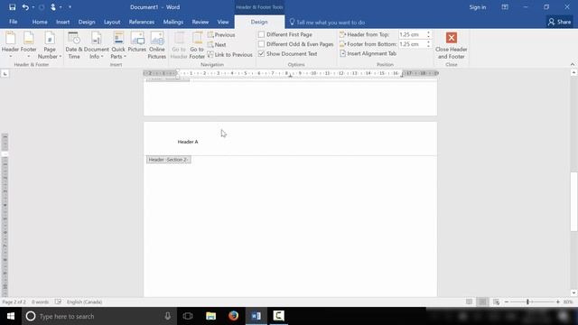The width and height of the screenshot is (578, 325).
Task: Enable Different First Page checkbox
Action: 261,34
